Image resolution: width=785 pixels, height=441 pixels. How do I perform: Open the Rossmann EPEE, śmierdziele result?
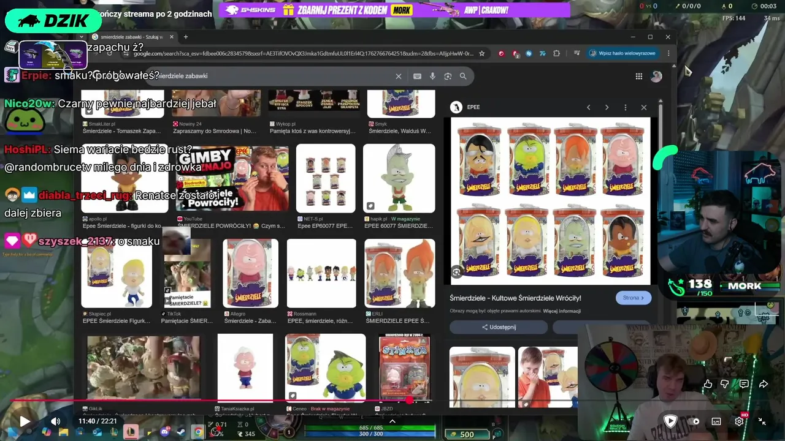tap(321, 273)
